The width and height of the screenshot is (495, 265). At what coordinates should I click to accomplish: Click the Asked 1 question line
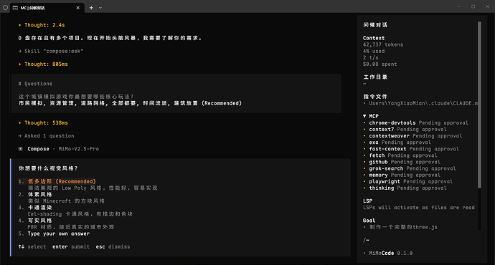coord(46,136)
